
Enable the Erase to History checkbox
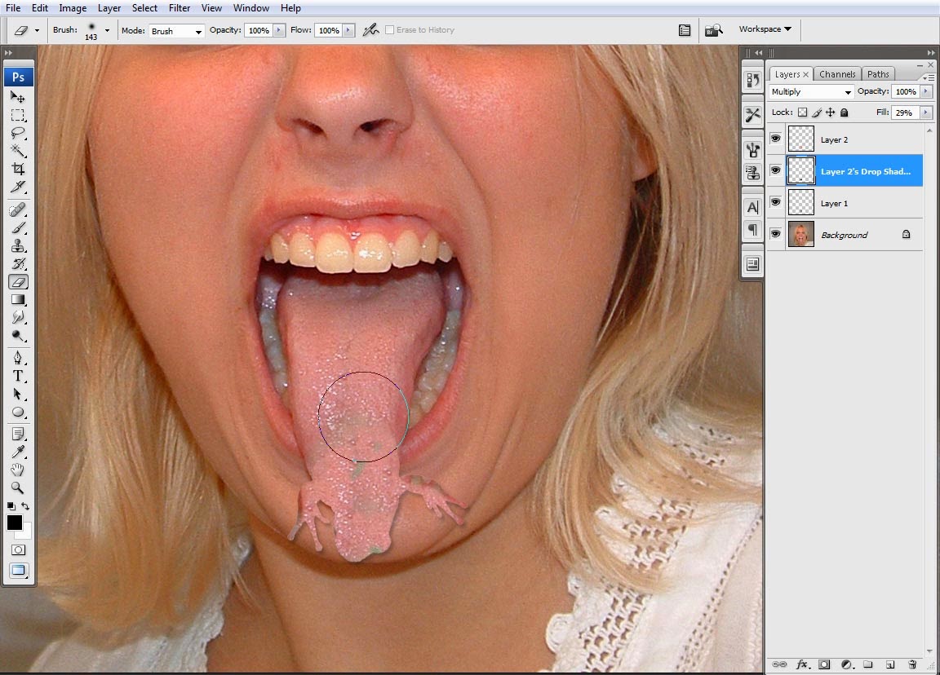click(390, 30)
